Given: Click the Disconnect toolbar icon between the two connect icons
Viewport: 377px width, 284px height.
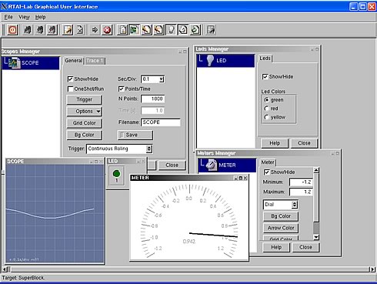Looking at the screenshot, I should point(40,30).
